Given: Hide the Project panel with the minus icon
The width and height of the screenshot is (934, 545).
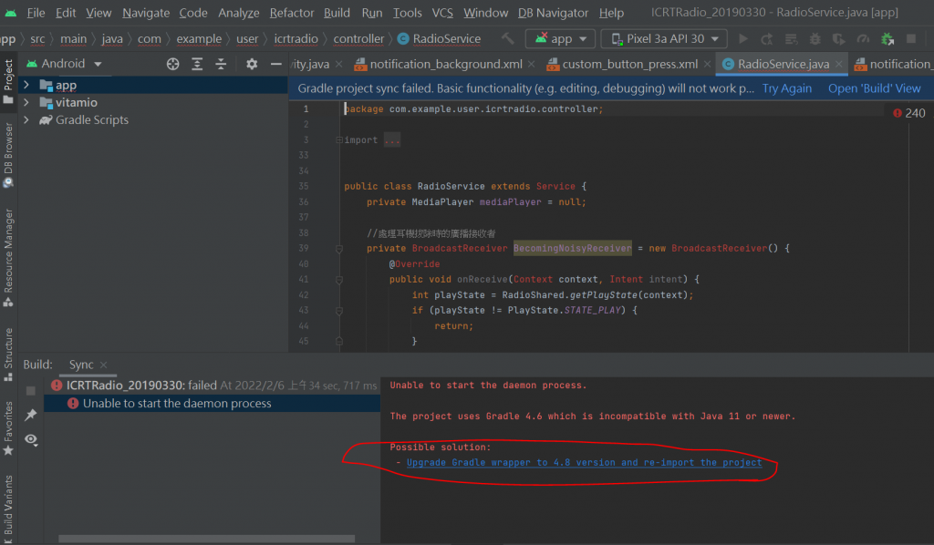Looking at the screenshot, I should (x=275, y=64).
